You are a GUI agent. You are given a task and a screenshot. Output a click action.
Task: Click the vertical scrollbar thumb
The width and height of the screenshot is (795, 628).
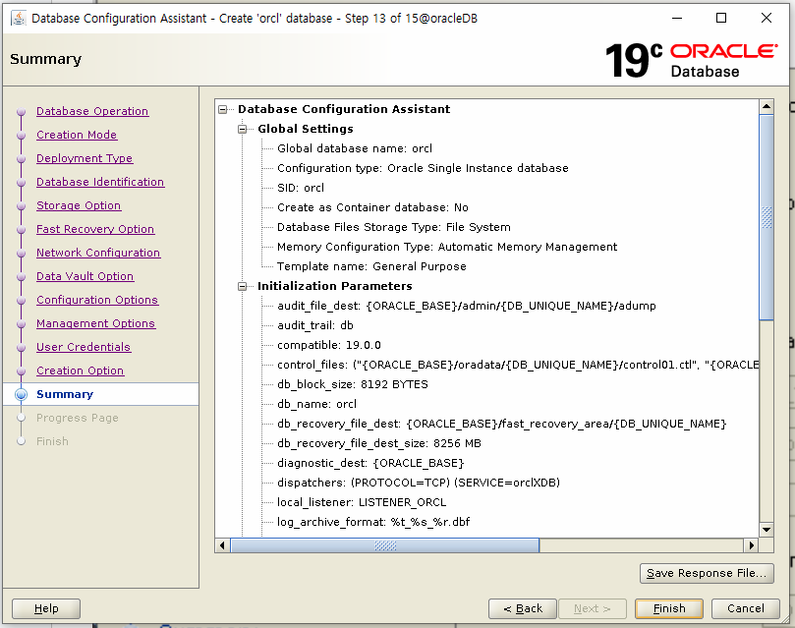767,217
